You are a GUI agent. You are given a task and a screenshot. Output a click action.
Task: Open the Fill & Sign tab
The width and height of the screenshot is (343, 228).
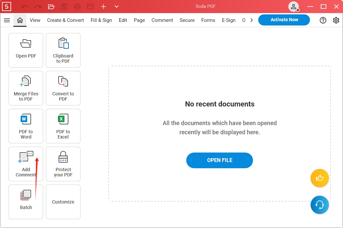tap(101, 20)
